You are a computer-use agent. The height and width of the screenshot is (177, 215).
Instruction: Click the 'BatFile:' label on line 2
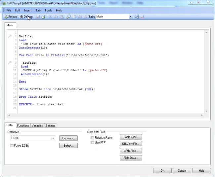point(26,36)
